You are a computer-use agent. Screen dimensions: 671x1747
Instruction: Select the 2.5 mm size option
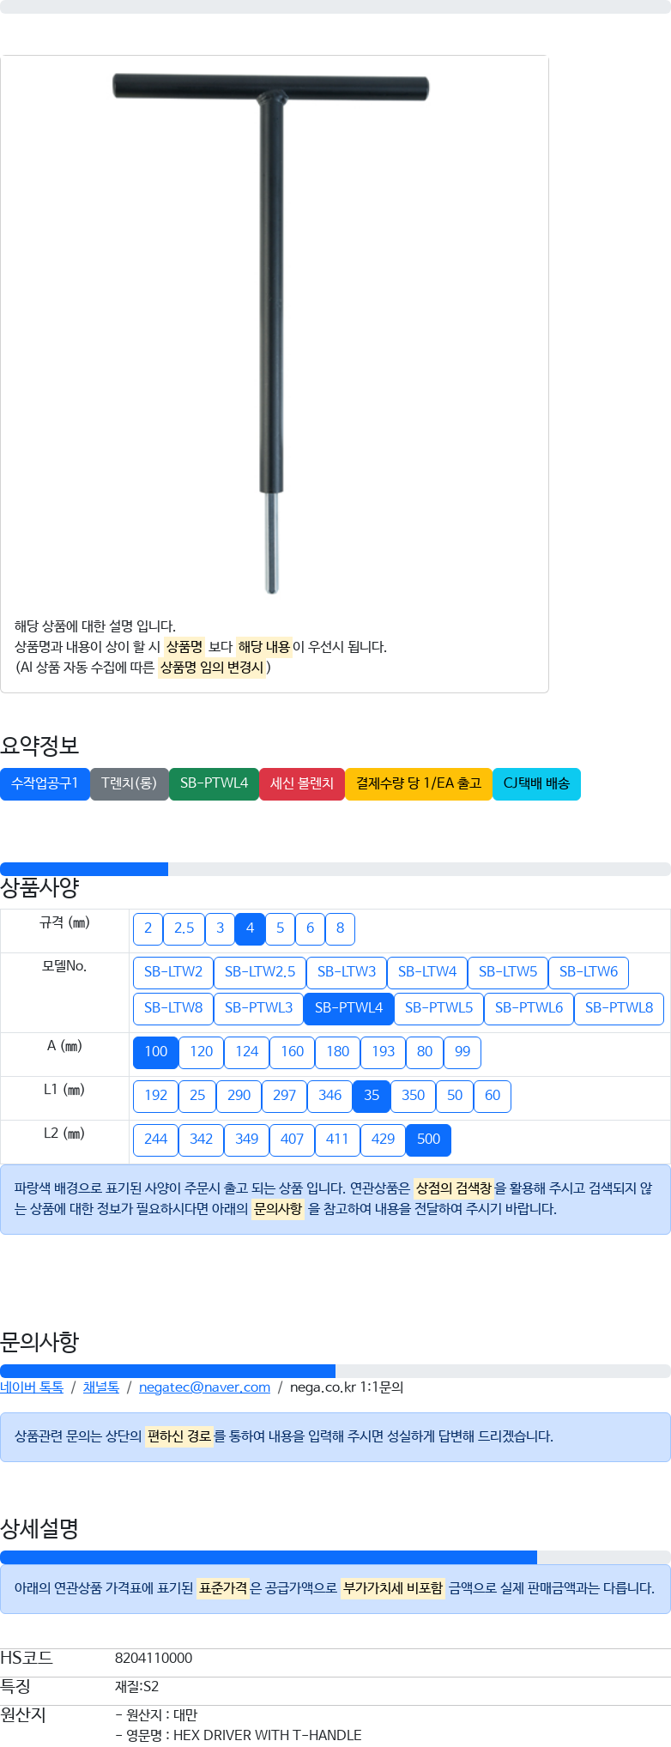(x=184, y=928)
